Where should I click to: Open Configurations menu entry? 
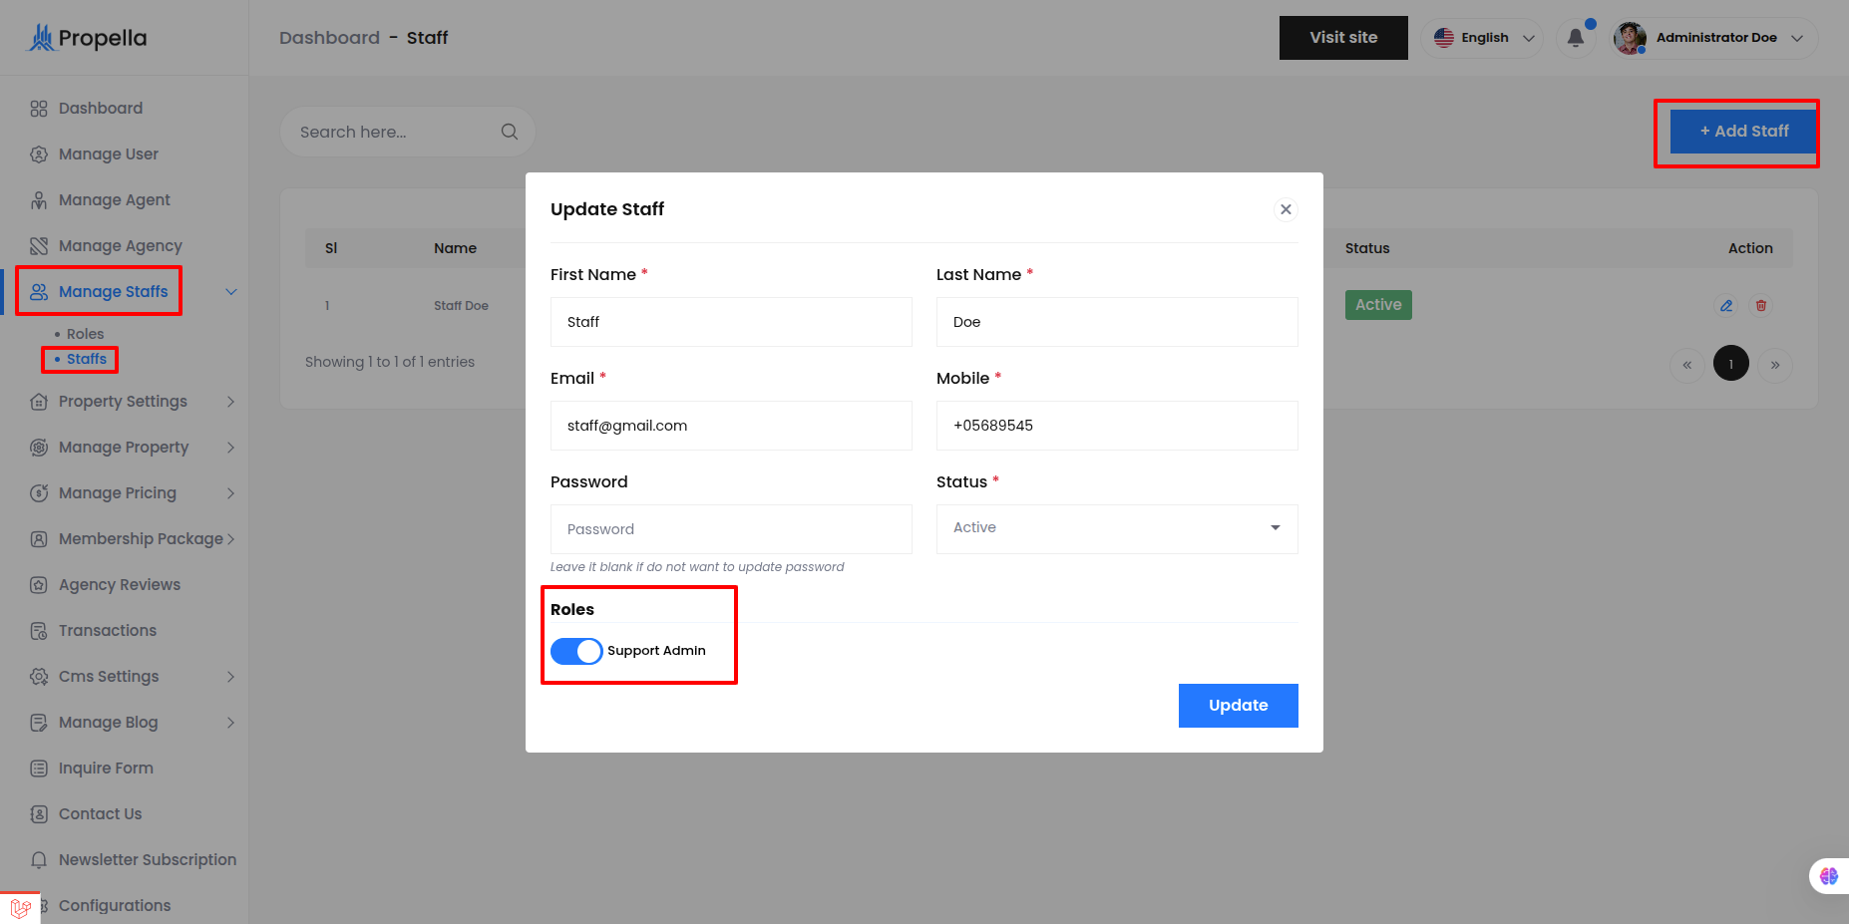(x=114, y=906)
